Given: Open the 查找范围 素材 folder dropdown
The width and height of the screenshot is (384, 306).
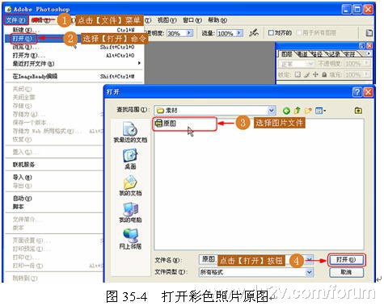Looking at the screenshot, I should click(x=272, y=111).
